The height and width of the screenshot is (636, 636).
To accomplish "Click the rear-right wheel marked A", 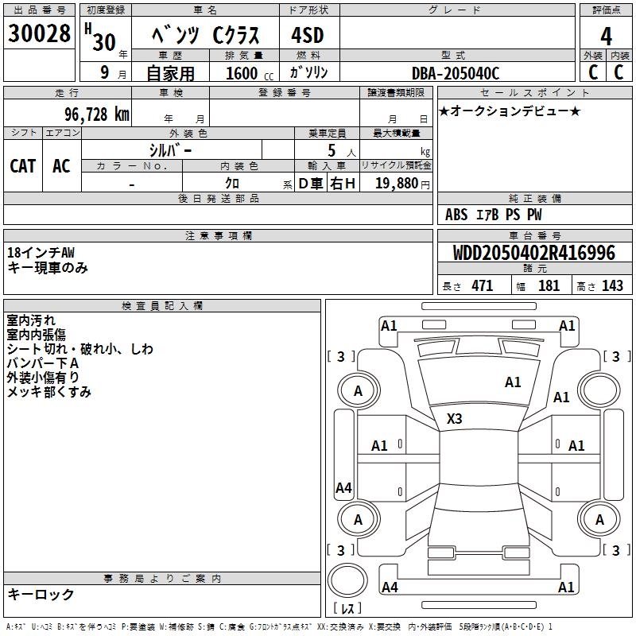I will click(599, 519).
